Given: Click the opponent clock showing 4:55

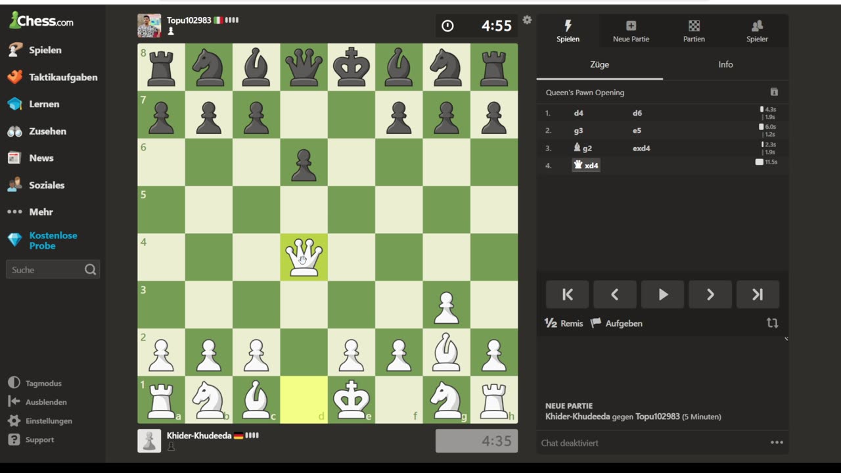Looking at the screenshot, I should click(x=477, y=26).
